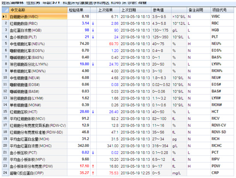Click the 上次结果 column header
The height and width of the screenshot is (178, 236).
point(108,10)
